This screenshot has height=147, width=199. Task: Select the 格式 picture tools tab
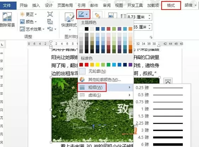171,5
